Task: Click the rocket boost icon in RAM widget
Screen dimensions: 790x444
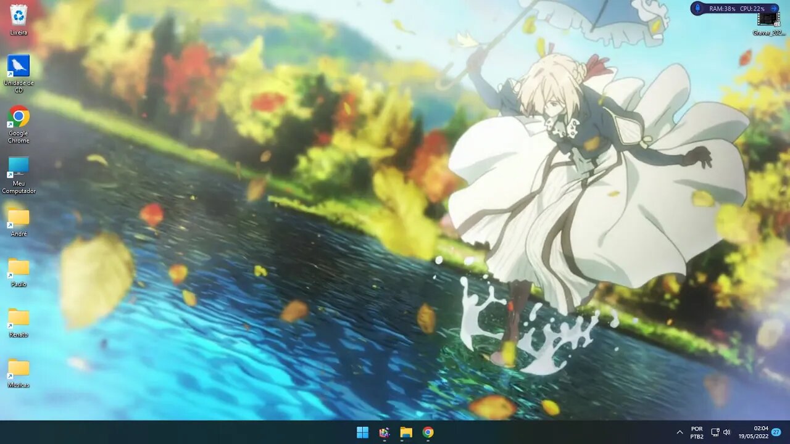Action: pos(699,9)
